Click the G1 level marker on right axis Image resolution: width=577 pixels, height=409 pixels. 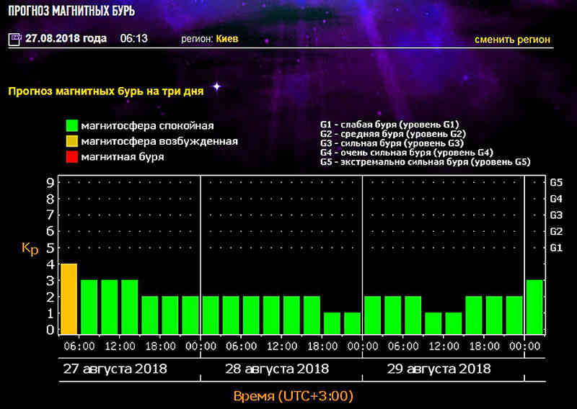point(556,248)
